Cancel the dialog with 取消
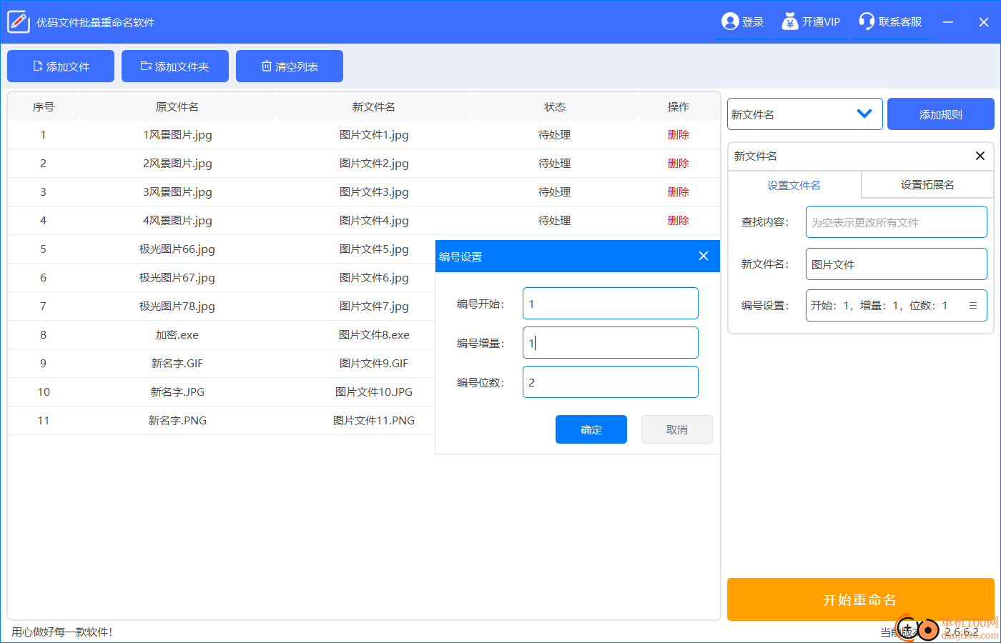 [677, 429]
